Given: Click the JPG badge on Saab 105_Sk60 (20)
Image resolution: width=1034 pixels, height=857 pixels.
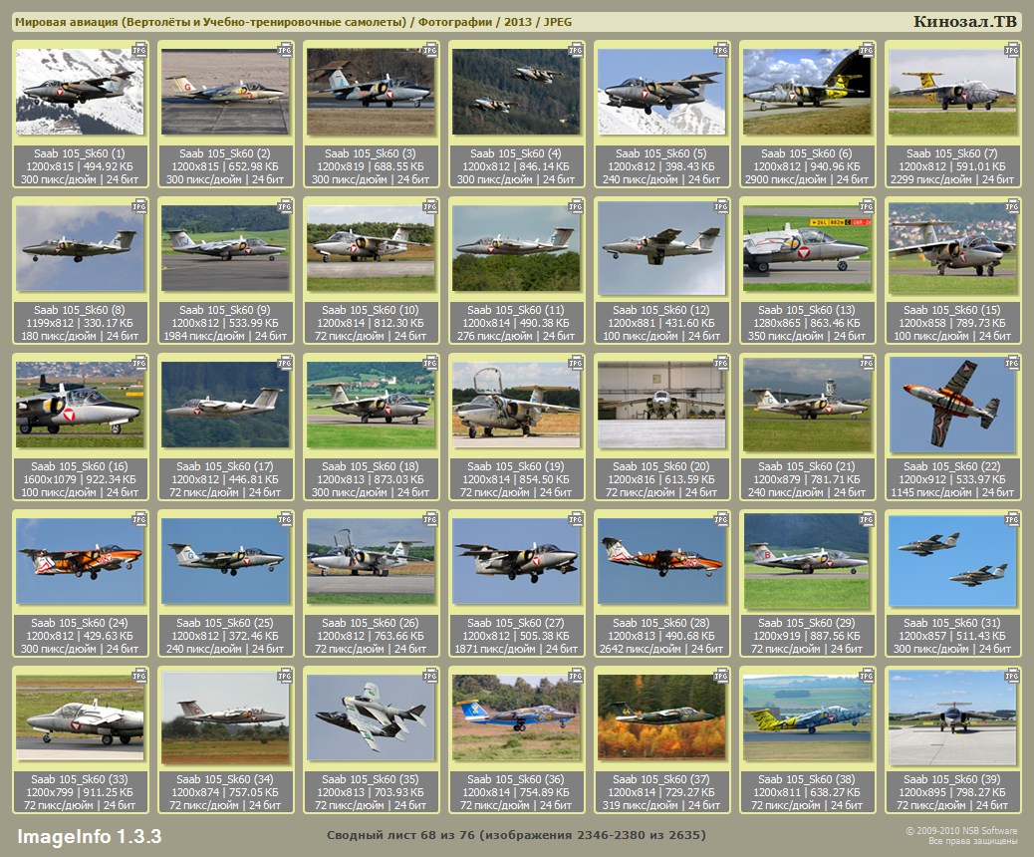Looking at the screenshot, I should pyautogui.click(x=721, y=363).
